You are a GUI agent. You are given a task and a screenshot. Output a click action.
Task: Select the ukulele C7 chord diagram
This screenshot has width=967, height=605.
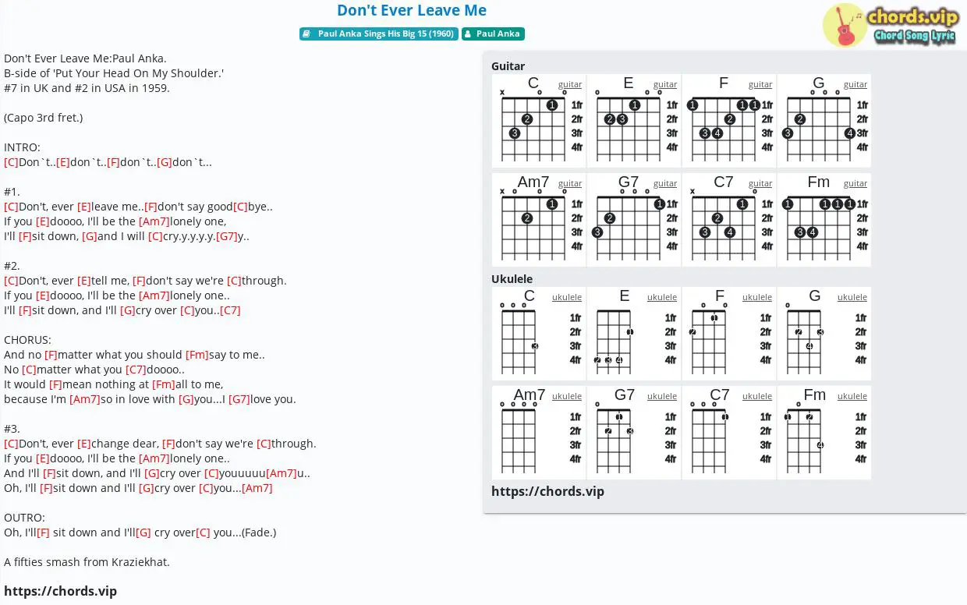(729, 433)
